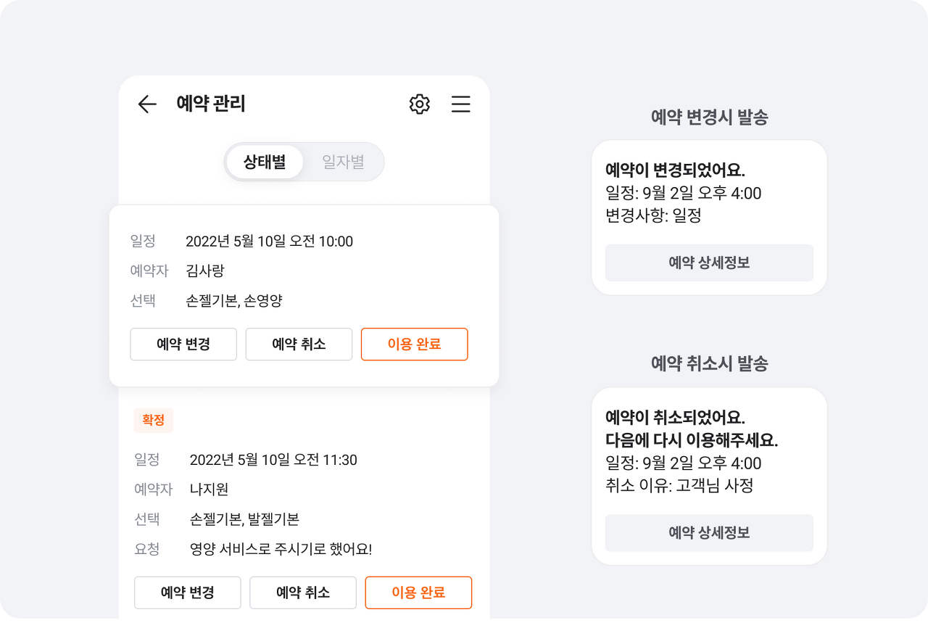Click the selection 손젤기본, 손영양
928x636 pixels.
point(233,301)
